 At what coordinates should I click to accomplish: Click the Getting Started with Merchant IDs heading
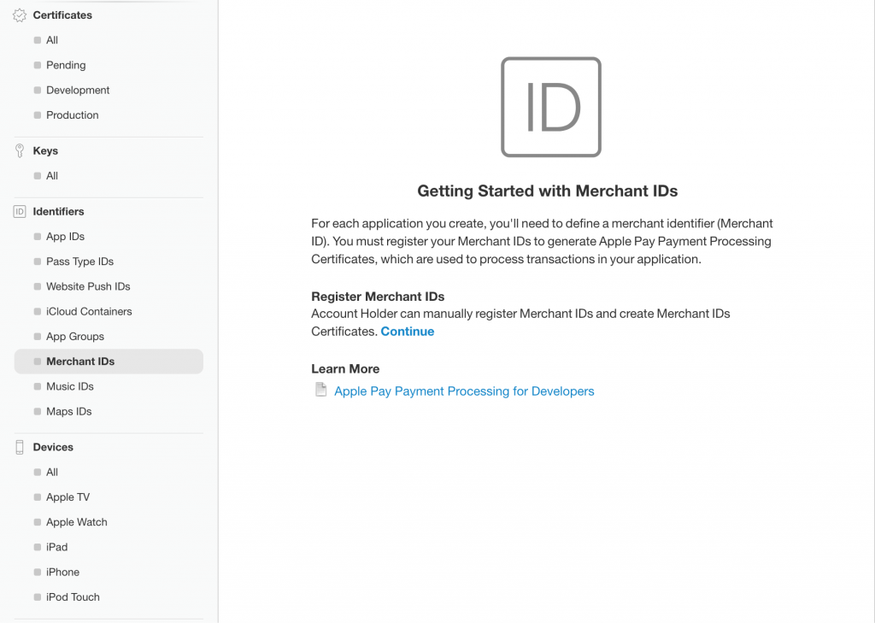[x=548, y=191]
